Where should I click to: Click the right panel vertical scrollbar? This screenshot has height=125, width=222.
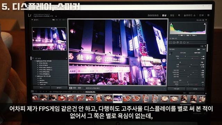click(207, 48)
